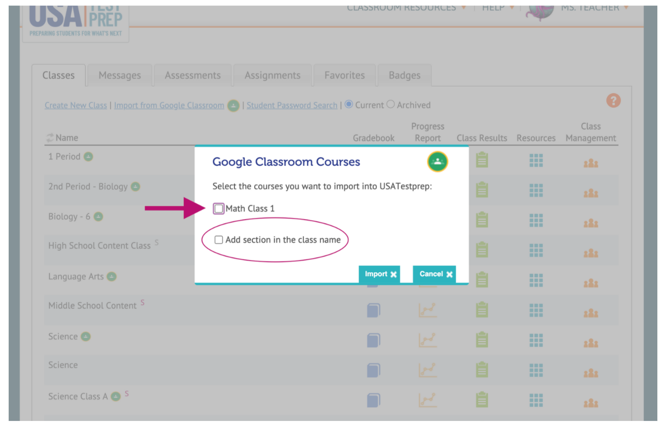Viewport: 669px width, 428px height.
Task: Click the Class Results column header
Action: click(x=482, y=138)
